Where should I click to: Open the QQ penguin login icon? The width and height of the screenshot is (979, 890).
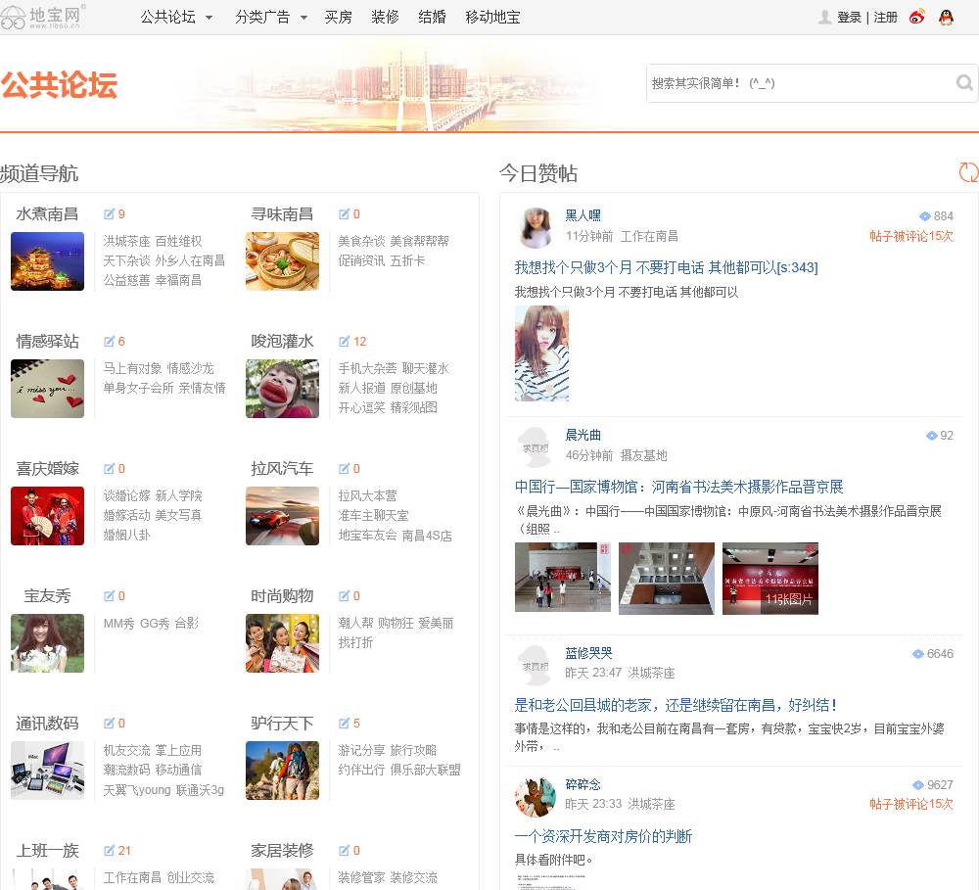click(946, 17)
